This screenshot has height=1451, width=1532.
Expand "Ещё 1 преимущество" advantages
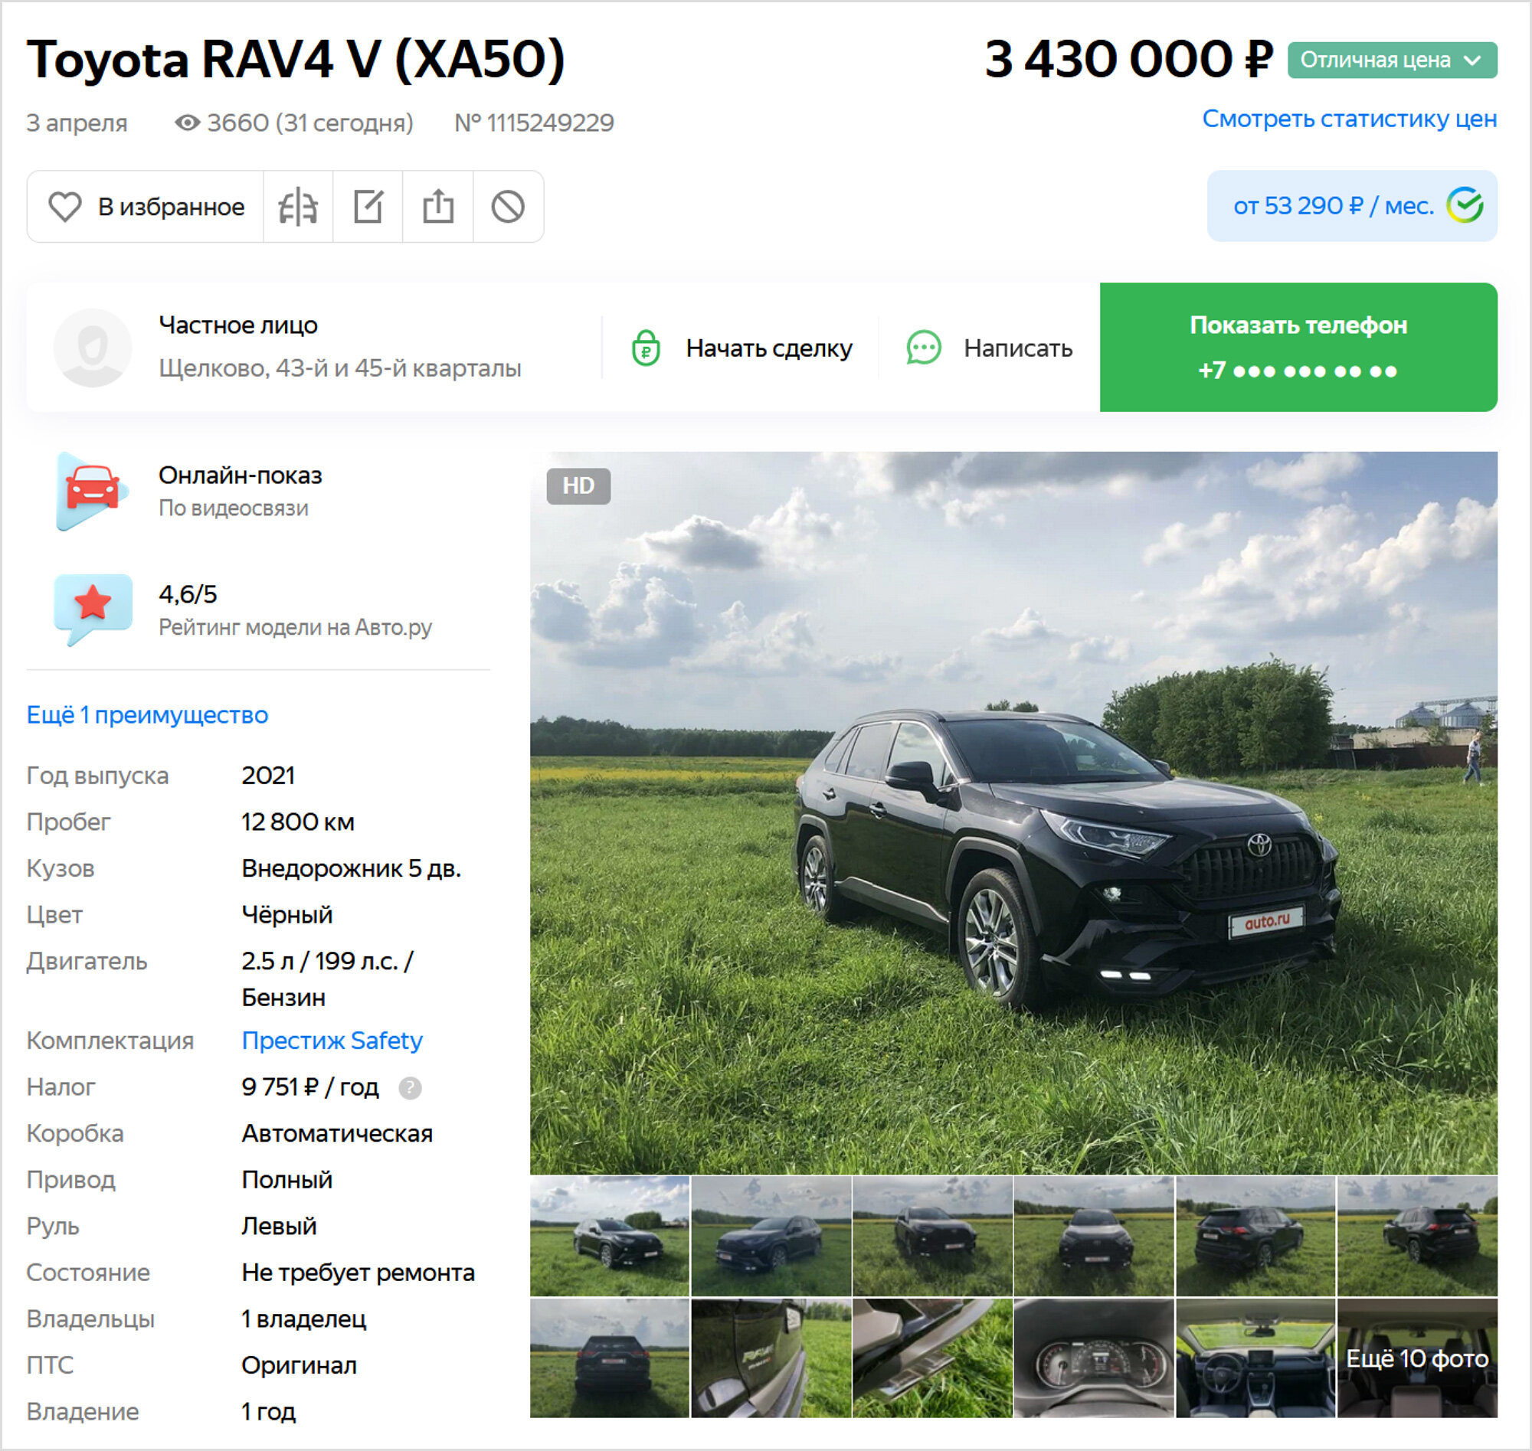[147, 714]
